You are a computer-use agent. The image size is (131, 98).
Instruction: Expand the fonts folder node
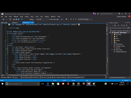[112, 38]
